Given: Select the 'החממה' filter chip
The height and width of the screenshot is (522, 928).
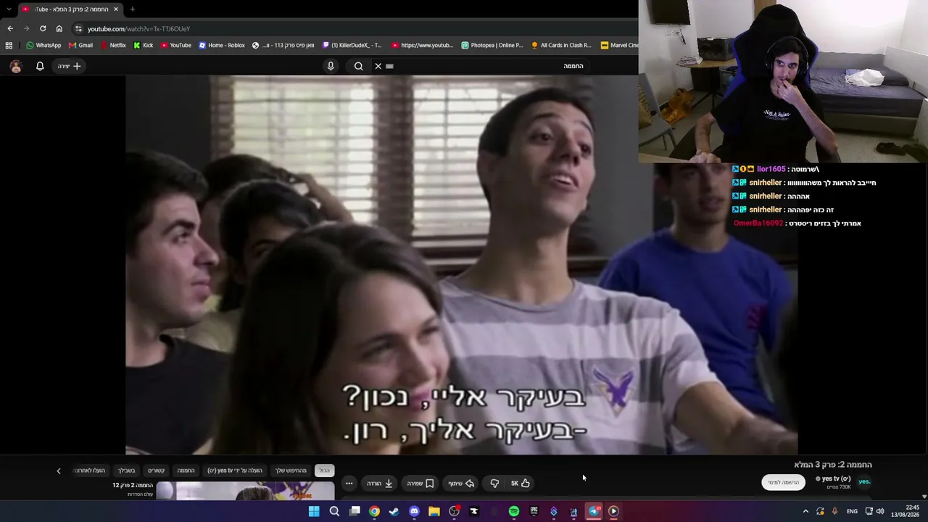Looking at the screenshot, I should click(186, 471).
